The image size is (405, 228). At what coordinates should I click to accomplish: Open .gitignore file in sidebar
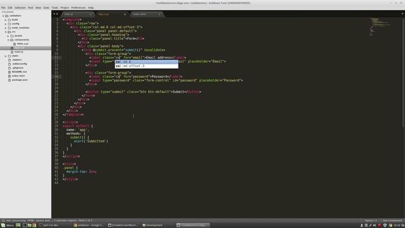pyautogui.click(x=18, y=68)
